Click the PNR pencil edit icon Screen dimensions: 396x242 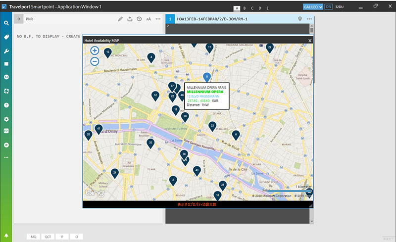[x=120, y=19]
